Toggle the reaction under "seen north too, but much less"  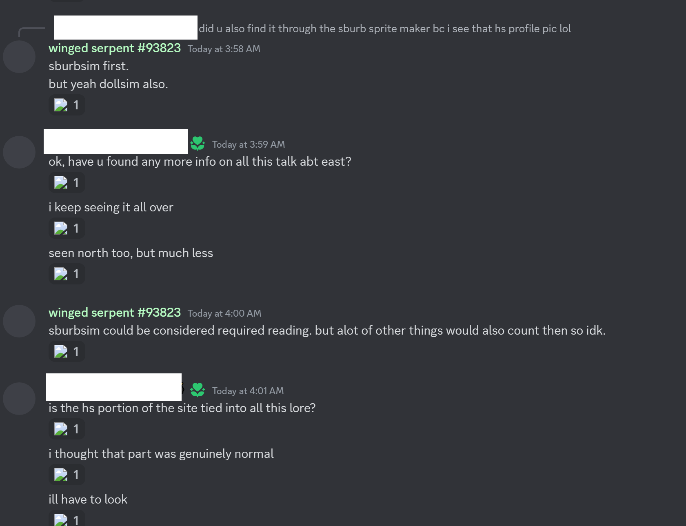click(67, 274)
